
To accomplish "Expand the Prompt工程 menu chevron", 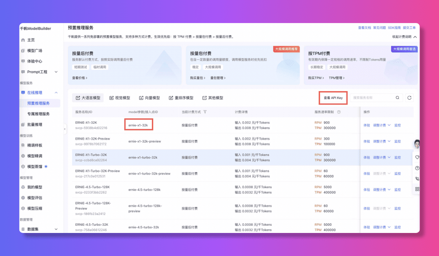I will 56,72.
